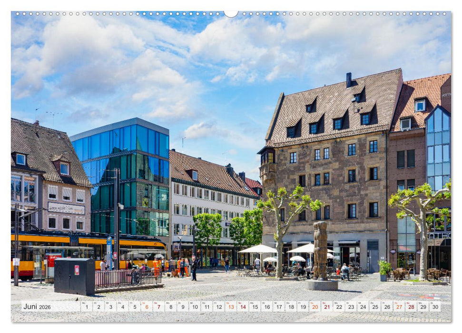This screenshot has width=462, height=333.
Task: Toggle the weekday label Mo above date 1
Action: [83, 303]
